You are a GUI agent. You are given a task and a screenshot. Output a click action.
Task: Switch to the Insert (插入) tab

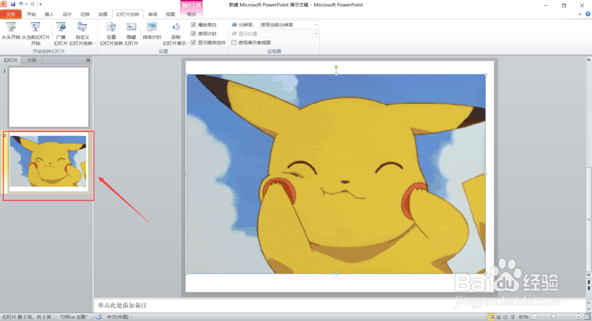pos(49,14)
